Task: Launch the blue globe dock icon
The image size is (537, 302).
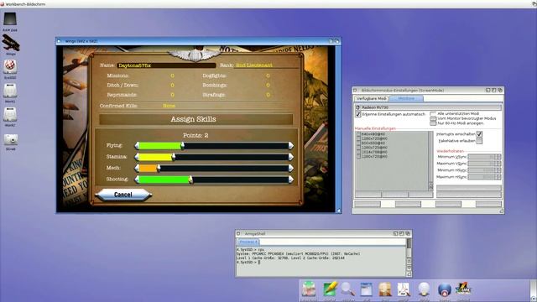Action: point(445,289)
